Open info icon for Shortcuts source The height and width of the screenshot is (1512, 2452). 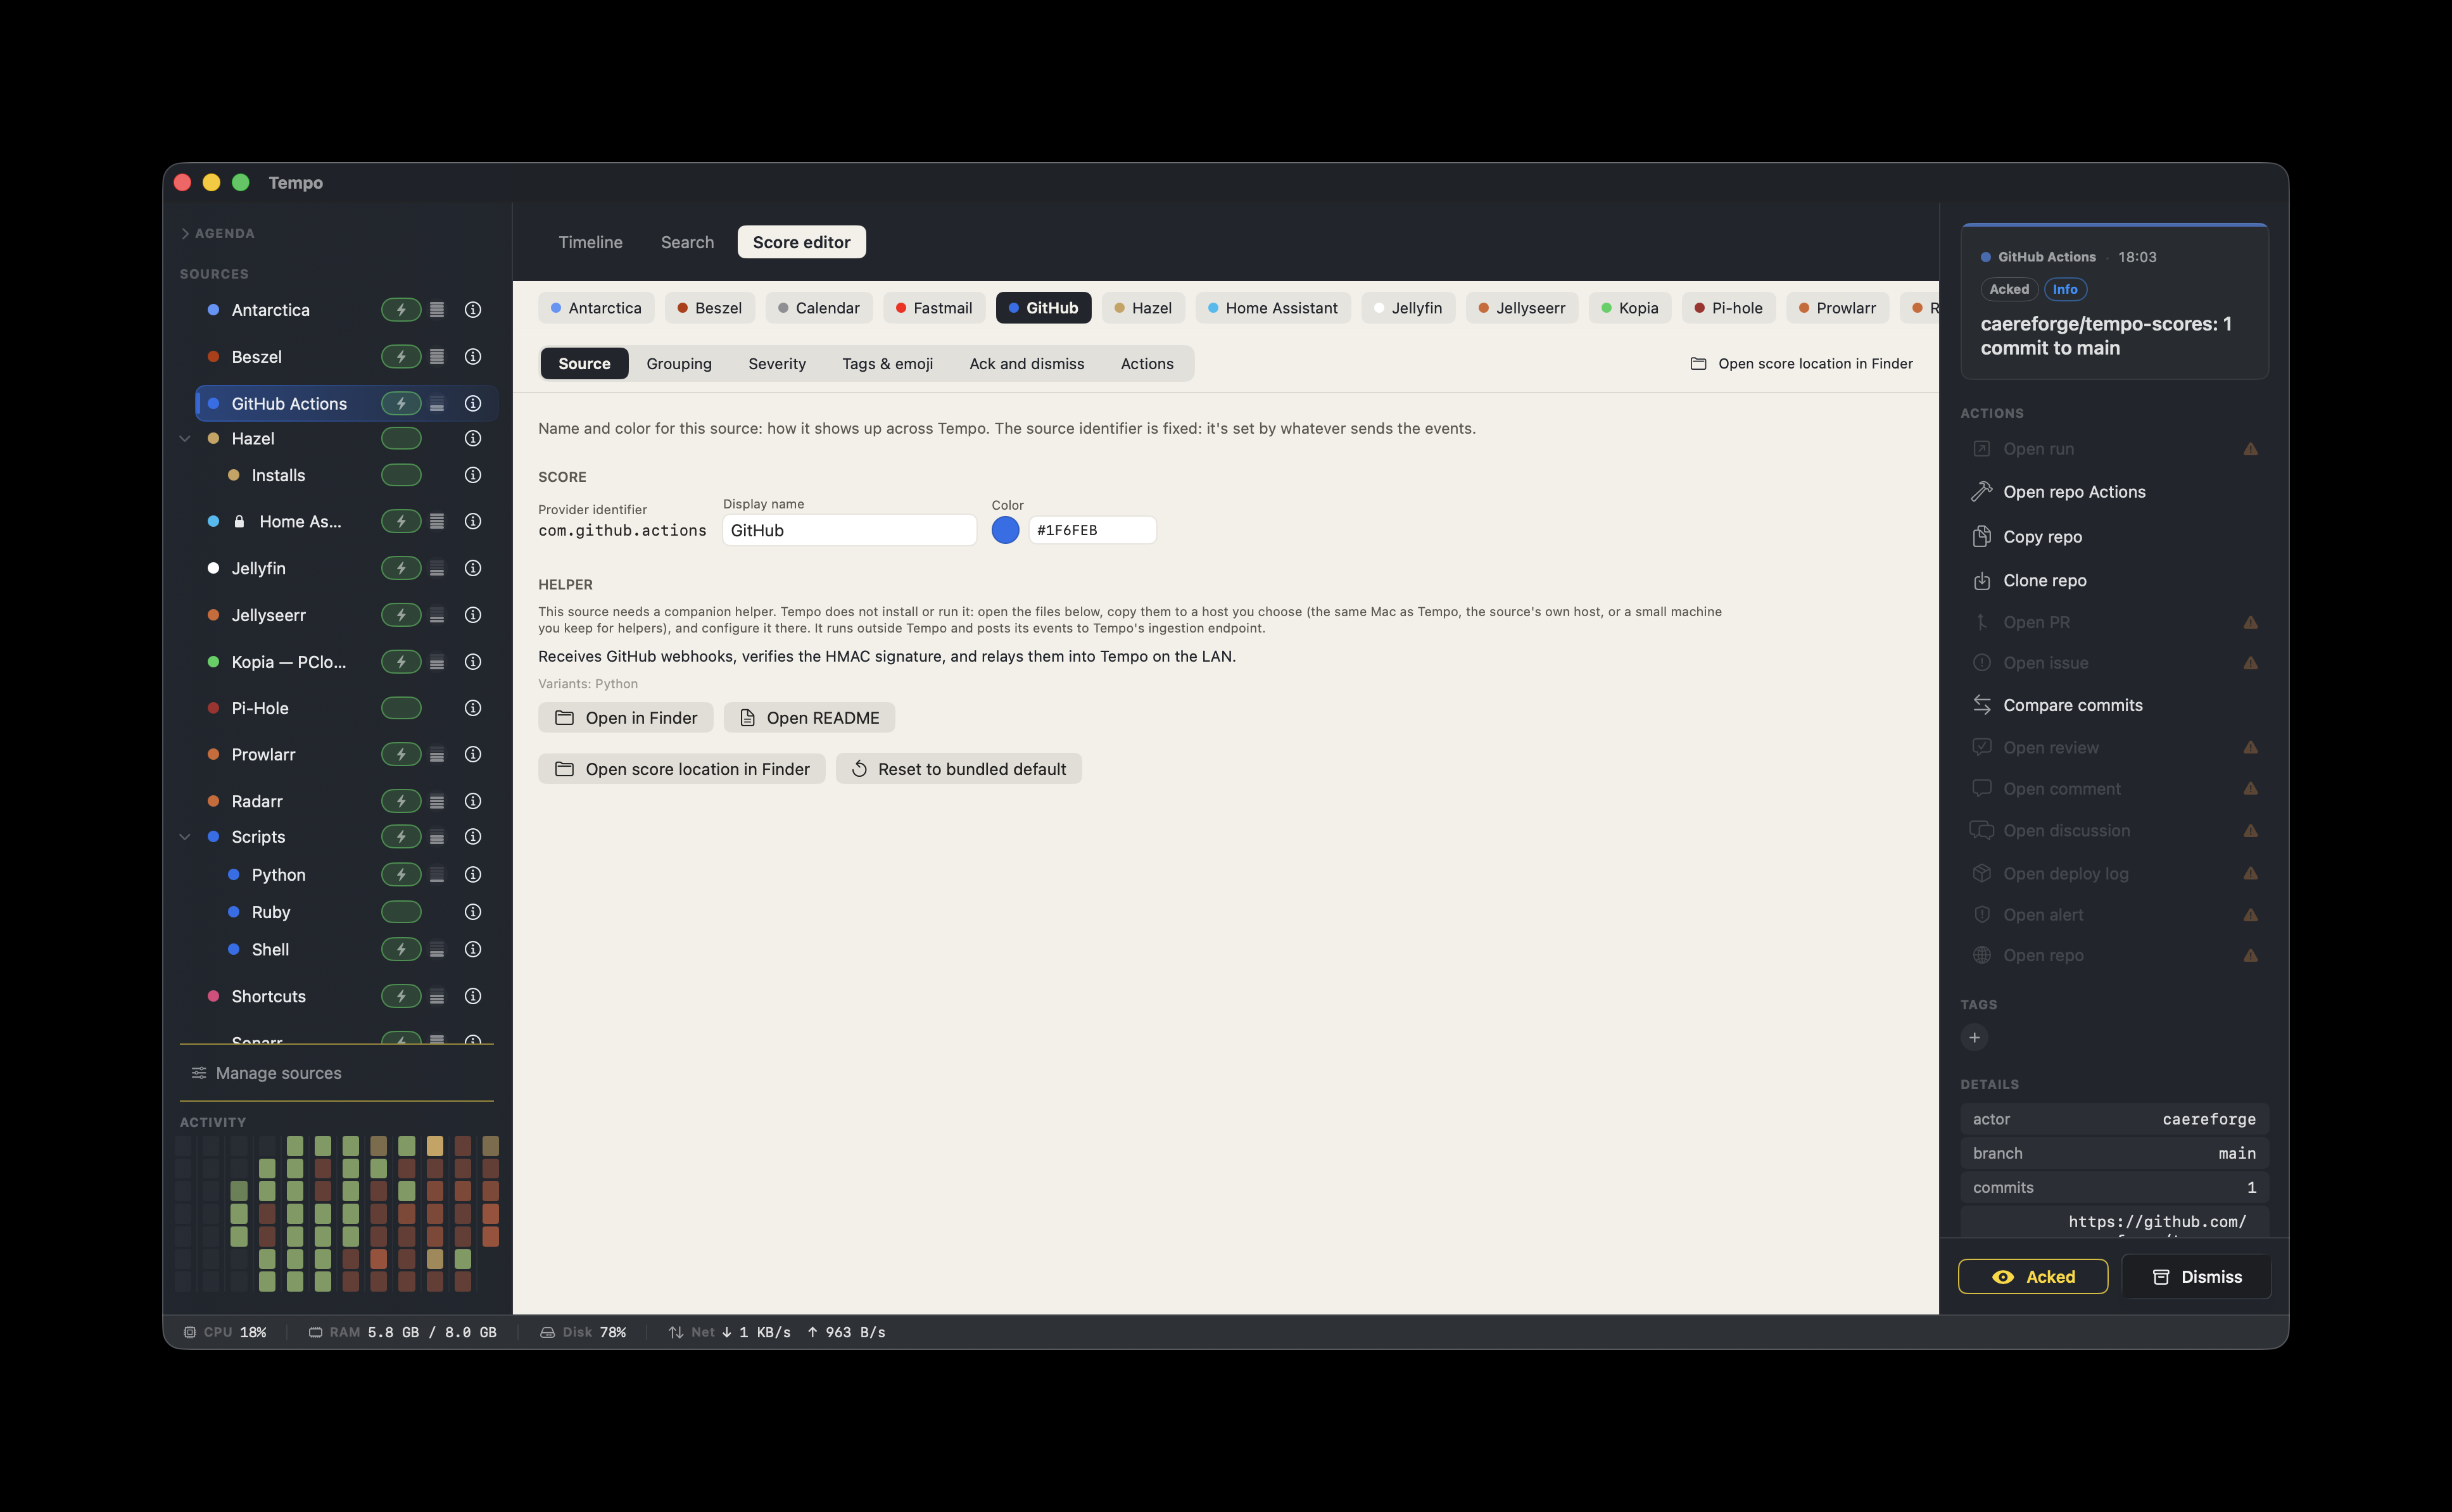[473, 996]
